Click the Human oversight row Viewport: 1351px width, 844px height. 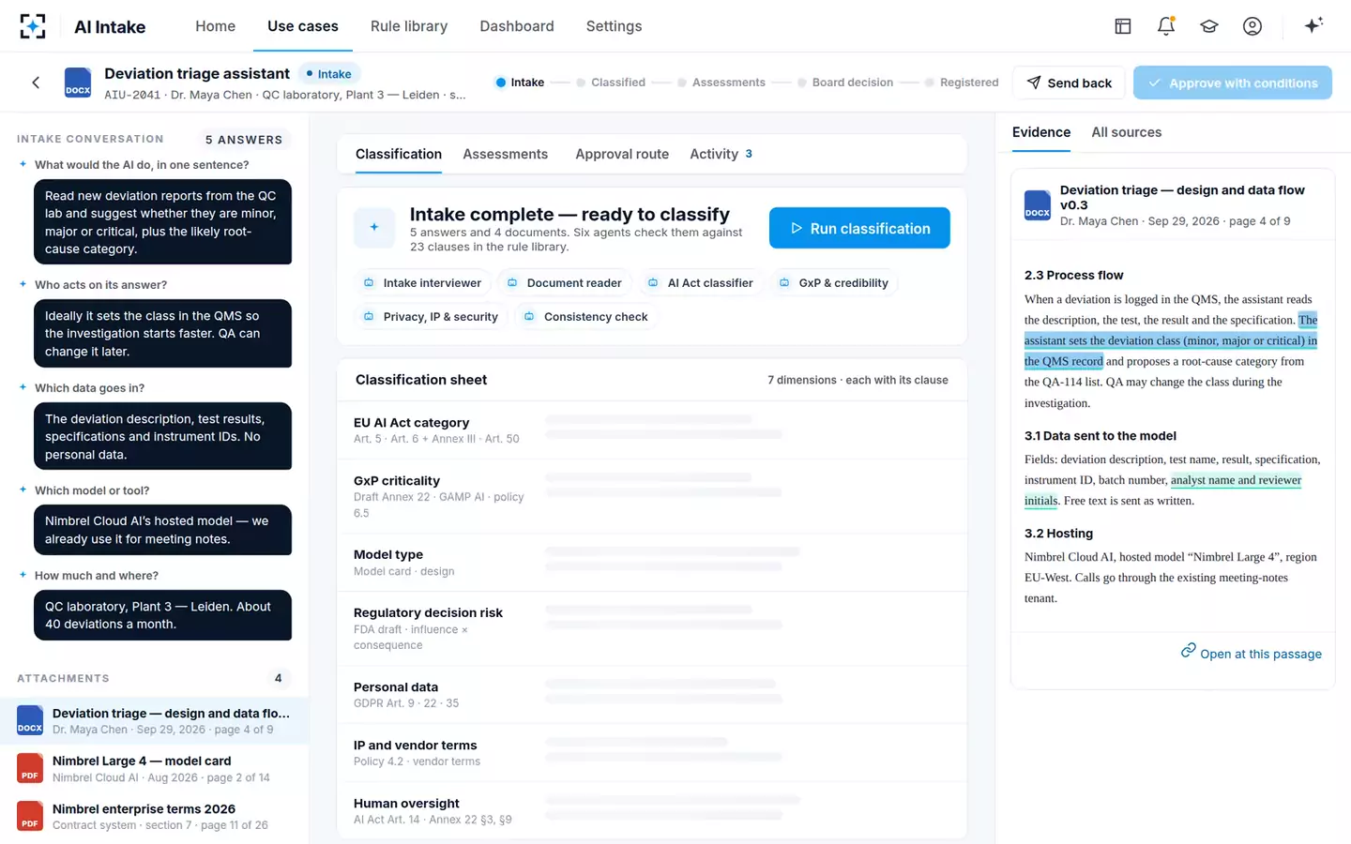[x=651, y=810]
